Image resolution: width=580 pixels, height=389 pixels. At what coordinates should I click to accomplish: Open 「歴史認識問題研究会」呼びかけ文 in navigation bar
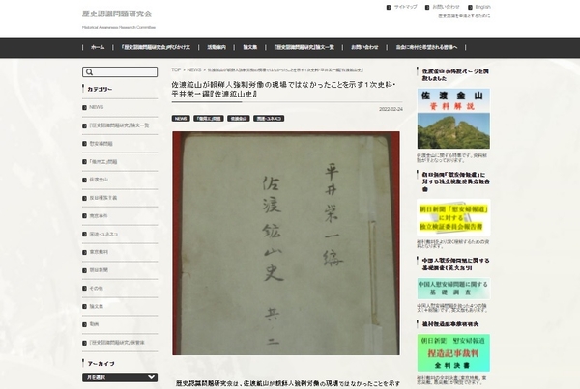pos(156,47)
